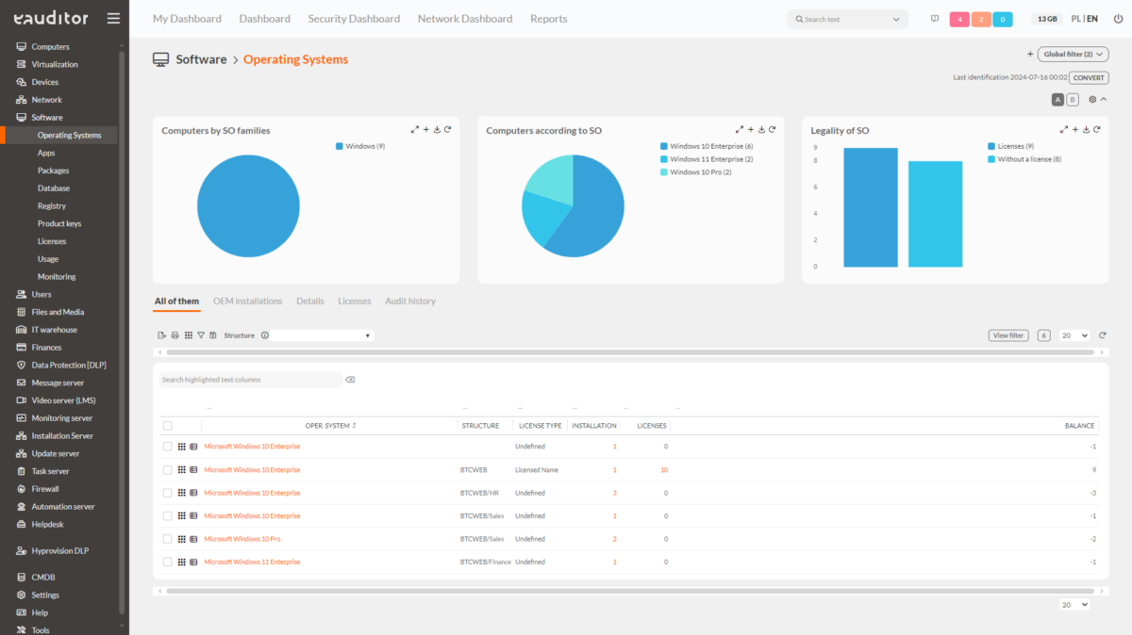Open the rows-per-page dropdown showing 20
The image size is (1132, 635).
coord(1074,334)
